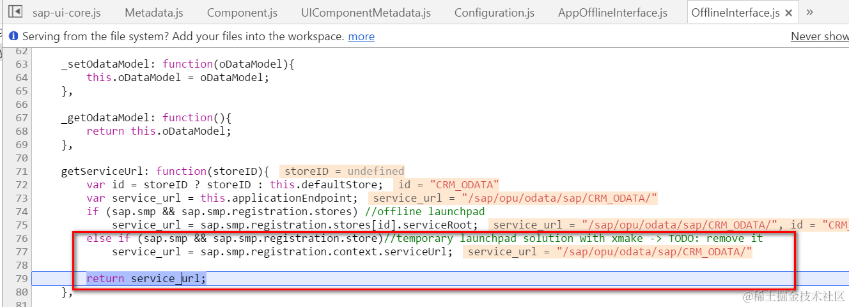Switch to the sap-ui-core.js tab
This screenshot has height=307, width=849.
point(66,13)
